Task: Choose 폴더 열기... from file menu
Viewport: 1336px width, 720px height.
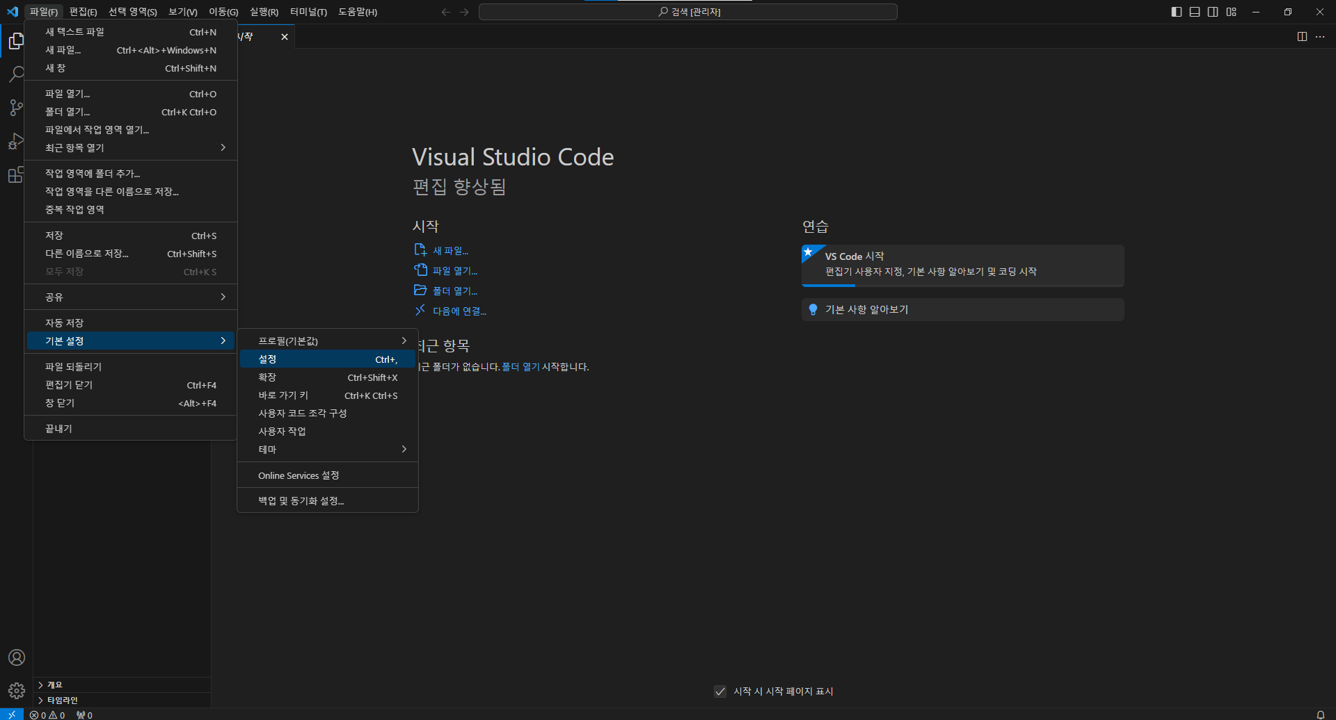Action: pyautogui.click(x=131, y=112)
